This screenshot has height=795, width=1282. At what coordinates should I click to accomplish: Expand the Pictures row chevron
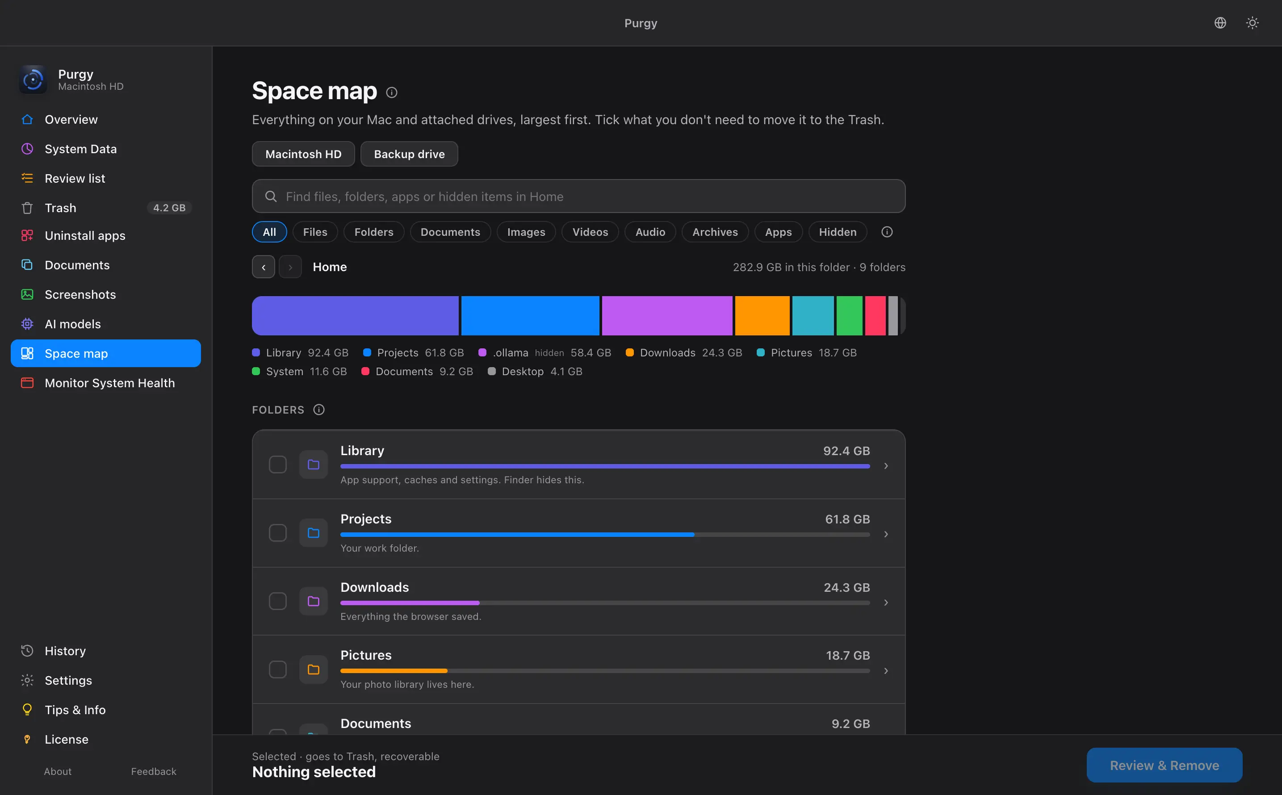(886, 671)
